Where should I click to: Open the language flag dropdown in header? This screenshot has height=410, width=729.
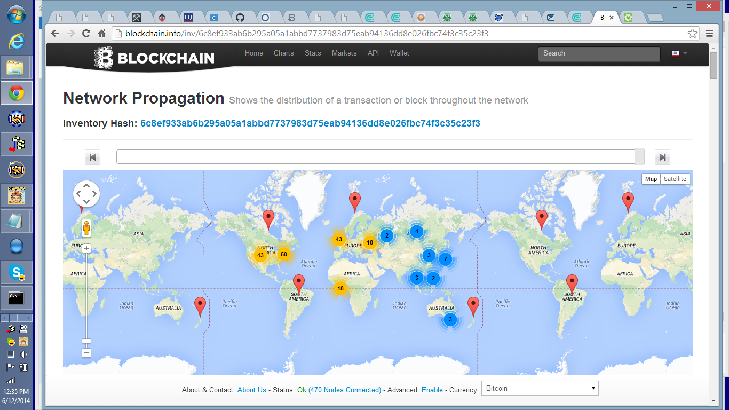[679, 53]
